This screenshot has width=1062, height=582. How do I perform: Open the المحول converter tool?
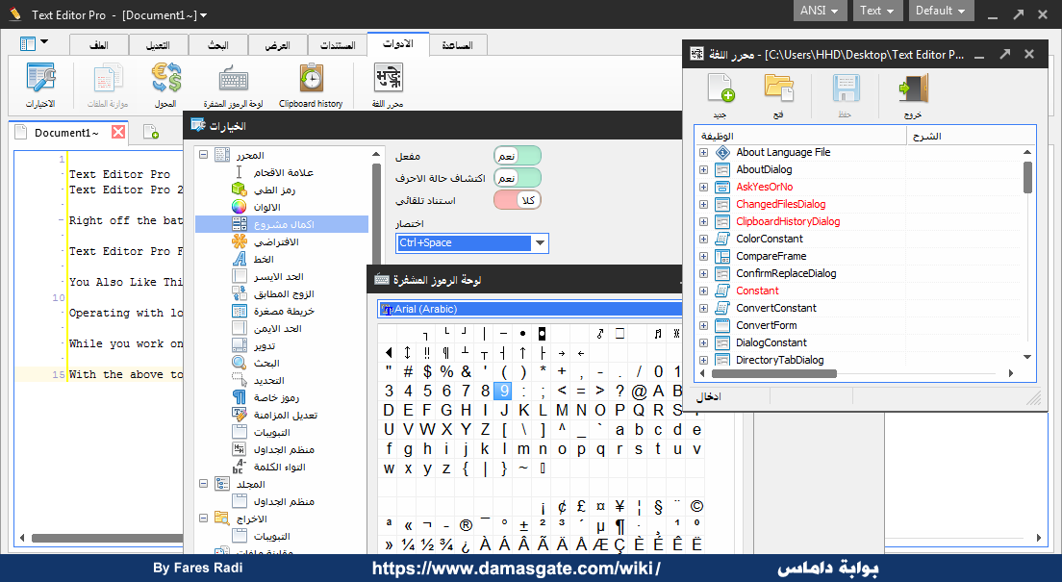pos(165,79)
